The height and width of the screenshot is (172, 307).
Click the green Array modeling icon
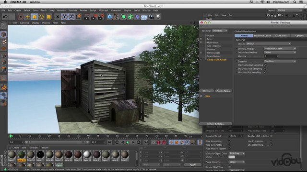[130, 17]
